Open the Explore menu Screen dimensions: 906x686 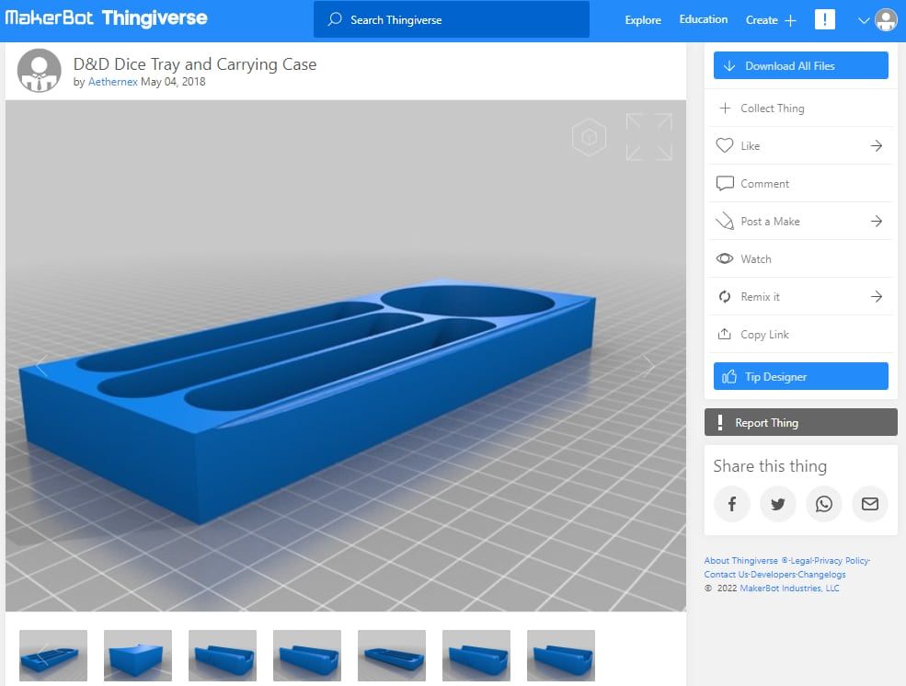point(642,19)
